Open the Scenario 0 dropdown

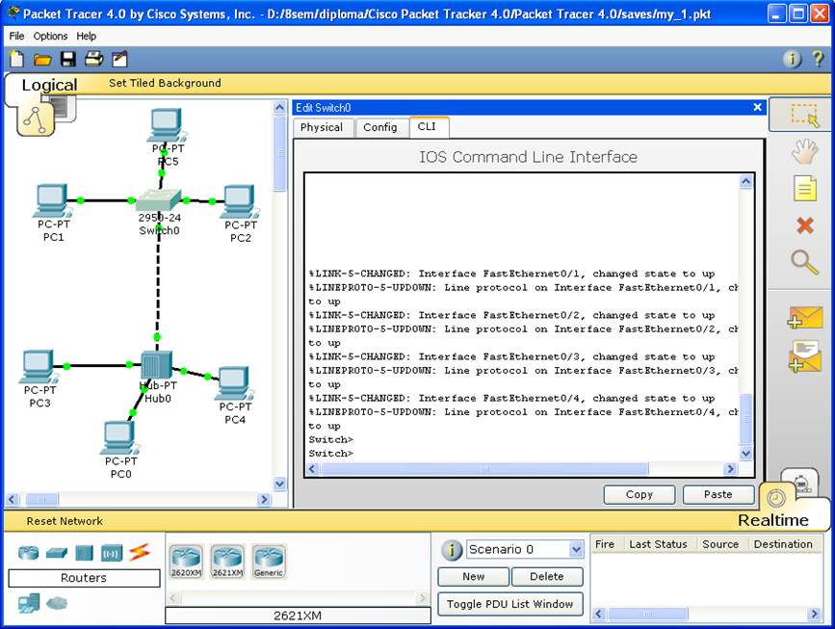[x=576, y=549]
